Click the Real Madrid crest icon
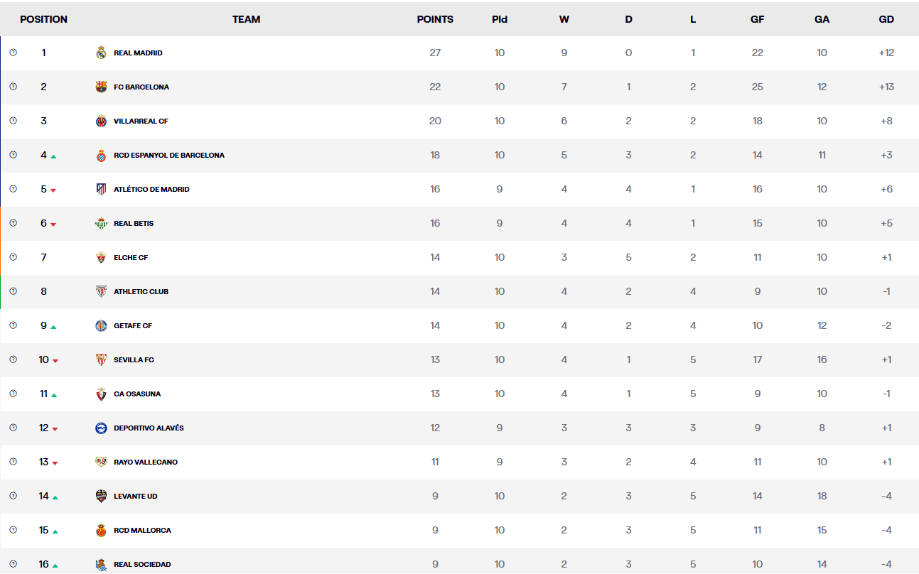 point(101,53)
